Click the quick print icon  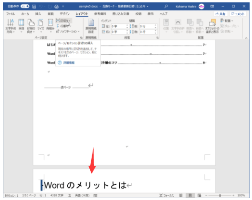pos(56,6)
